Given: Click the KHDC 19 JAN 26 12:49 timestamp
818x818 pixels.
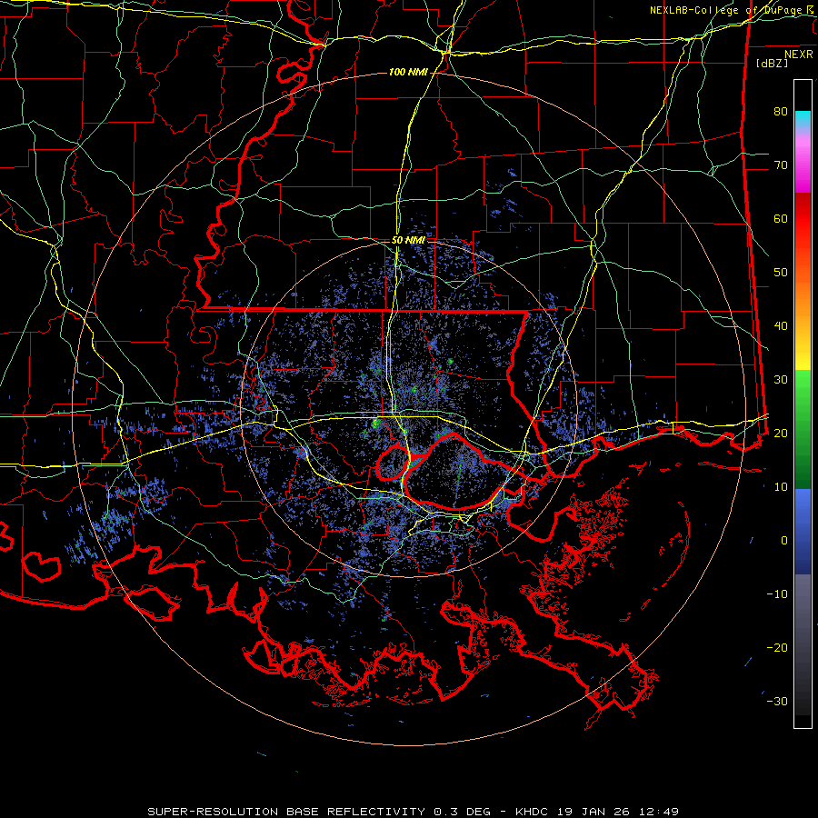Looking at the screenshot, I should tap(597, 812).
